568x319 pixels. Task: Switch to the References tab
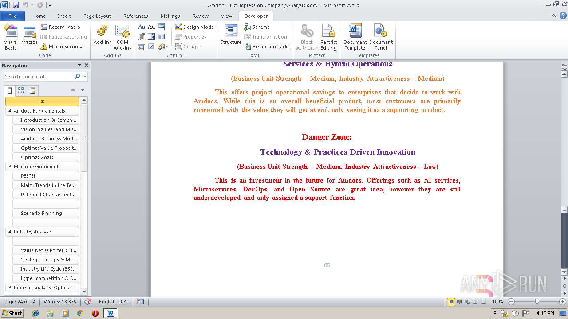136,16
